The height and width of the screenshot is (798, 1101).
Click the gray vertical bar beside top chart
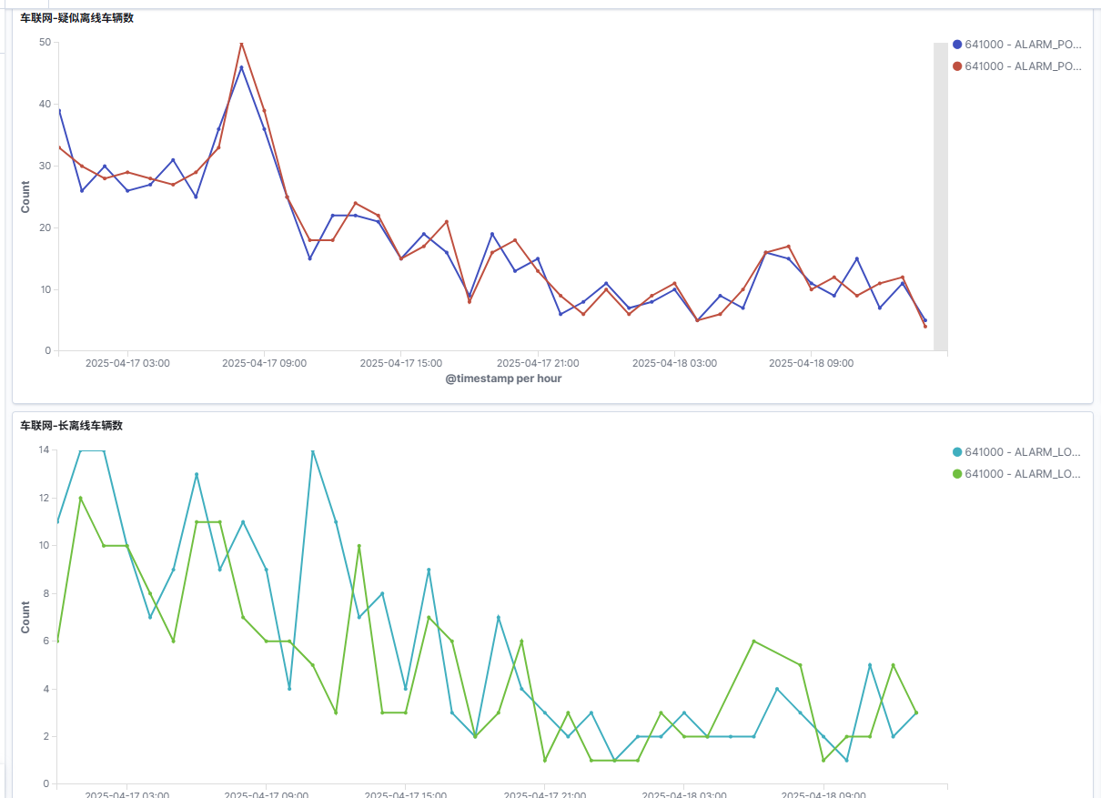click(x=940, y=197)
